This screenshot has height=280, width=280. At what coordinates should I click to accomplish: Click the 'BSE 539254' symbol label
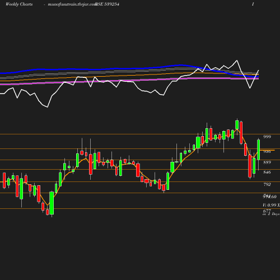tap(107, 4)
